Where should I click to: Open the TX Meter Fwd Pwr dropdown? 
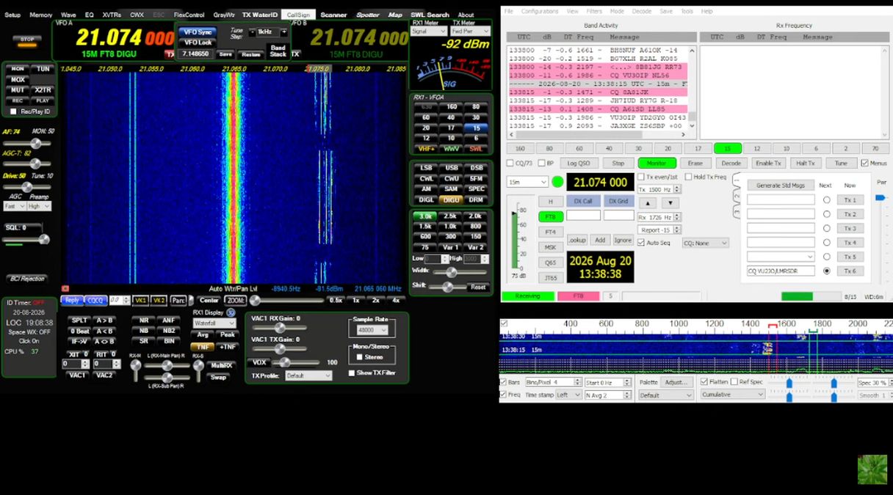(470, 32)
